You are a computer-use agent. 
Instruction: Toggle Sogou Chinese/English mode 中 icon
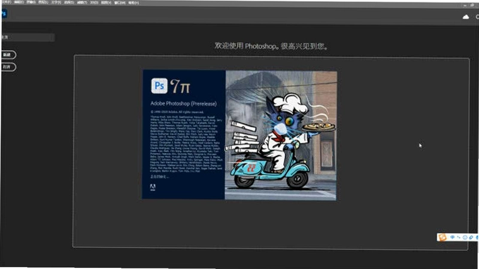point(453,237)
